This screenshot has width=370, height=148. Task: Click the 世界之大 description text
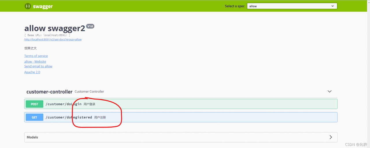(x=30, y=48)
